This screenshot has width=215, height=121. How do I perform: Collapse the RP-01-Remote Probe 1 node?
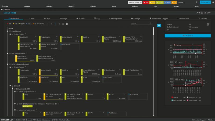pos(8,64)
